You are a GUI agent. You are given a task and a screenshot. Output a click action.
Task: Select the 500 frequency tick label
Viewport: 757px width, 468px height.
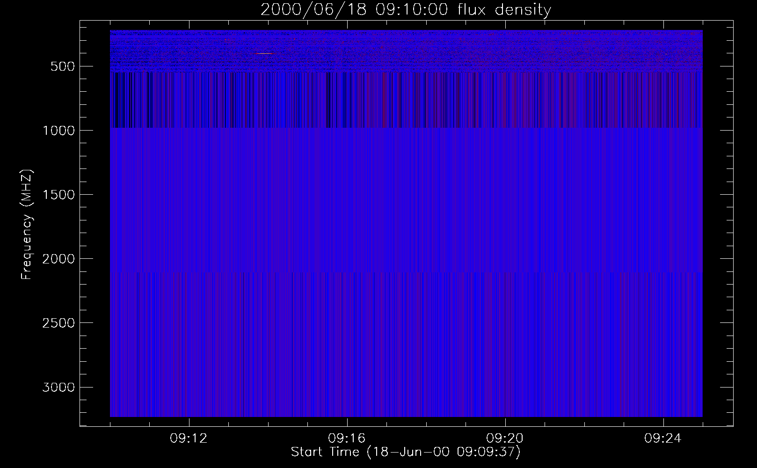(63, 66)
